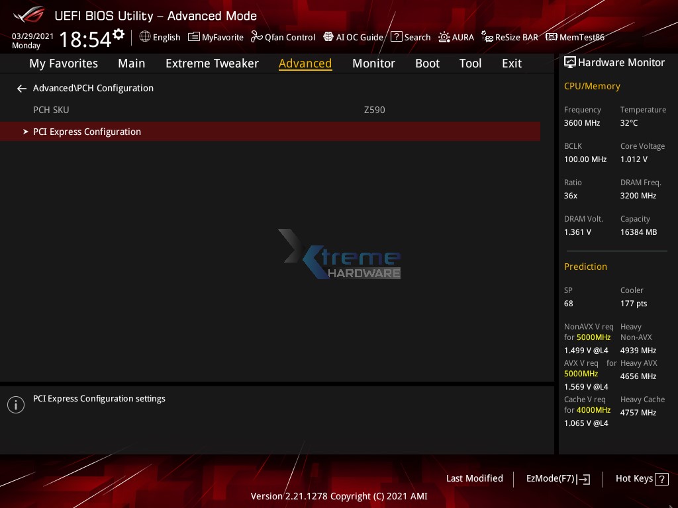Screen dimensions: 678x508
Task: Expand PCI Express Configuration
Action: coord(87,132)
